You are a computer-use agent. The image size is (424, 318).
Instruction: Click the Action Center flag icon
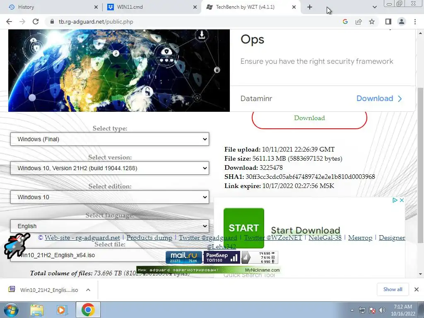(372, 310)
